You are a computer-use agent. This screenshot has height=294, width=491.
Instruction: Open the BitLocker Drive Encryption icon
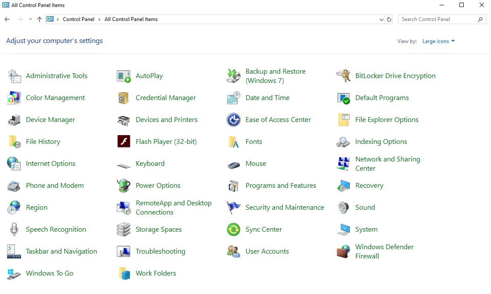pyautogui.click(x=343, y=76)
